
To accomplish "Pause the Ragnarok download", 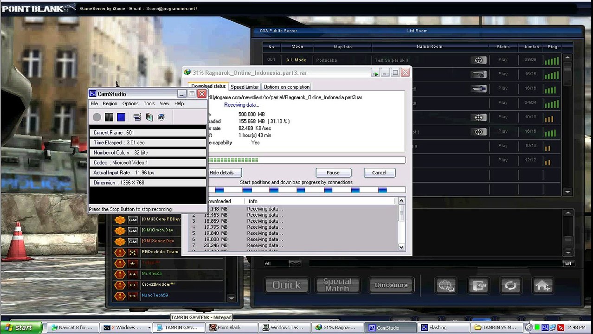I will click(x=333, y=173).
